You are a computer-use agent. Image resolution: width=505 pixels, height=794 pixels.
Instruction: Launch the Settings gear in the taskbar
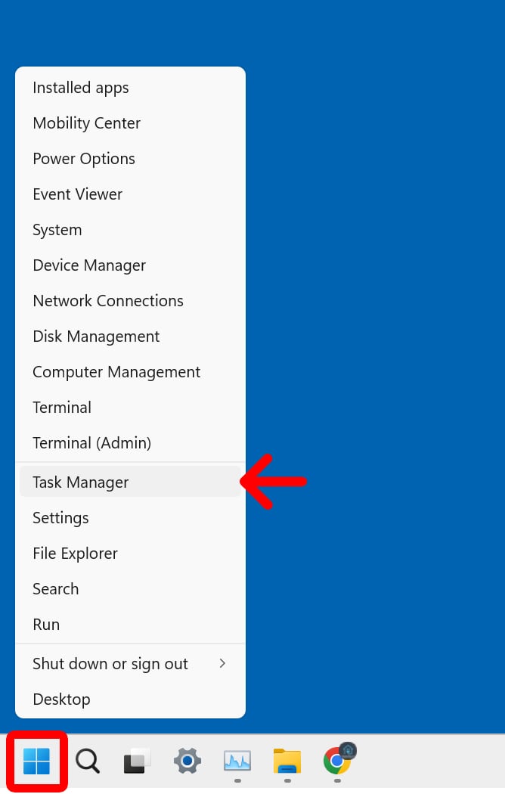coord(187,761)
